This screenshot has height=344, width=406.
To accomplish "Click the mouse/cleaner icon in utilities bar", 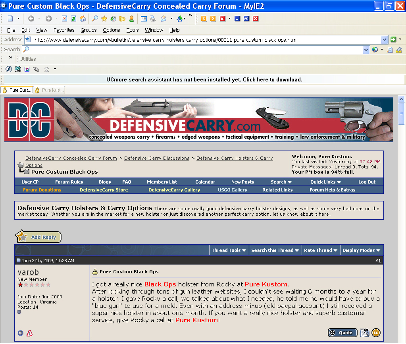I will coord(36,69).
